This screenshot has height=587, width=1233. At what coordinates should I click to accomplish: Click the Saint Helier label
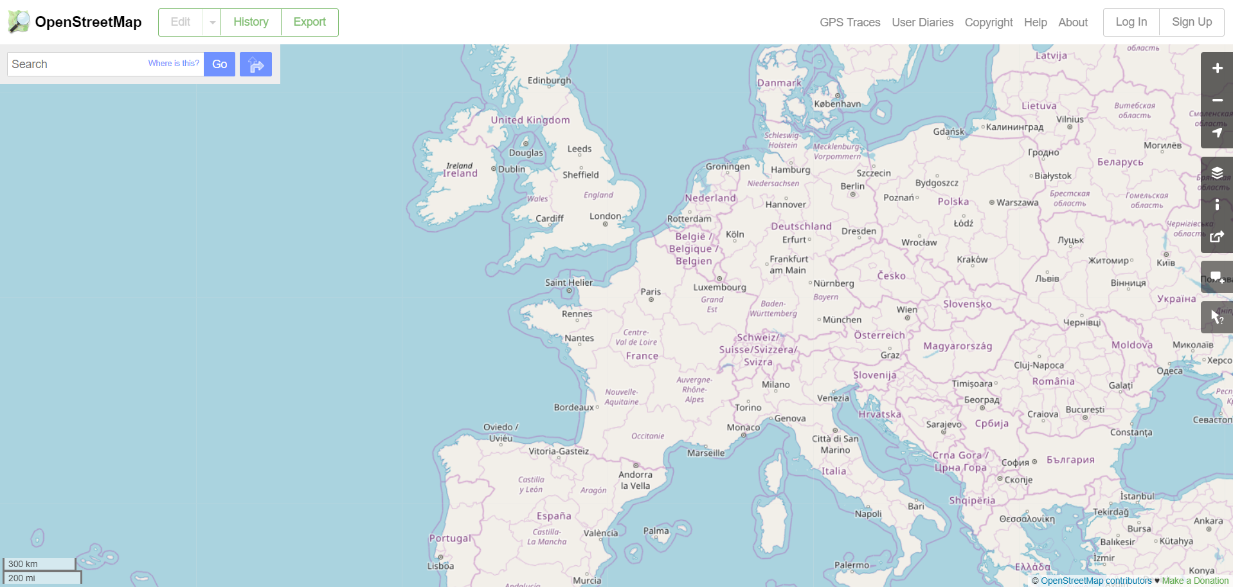coord(569,283)
